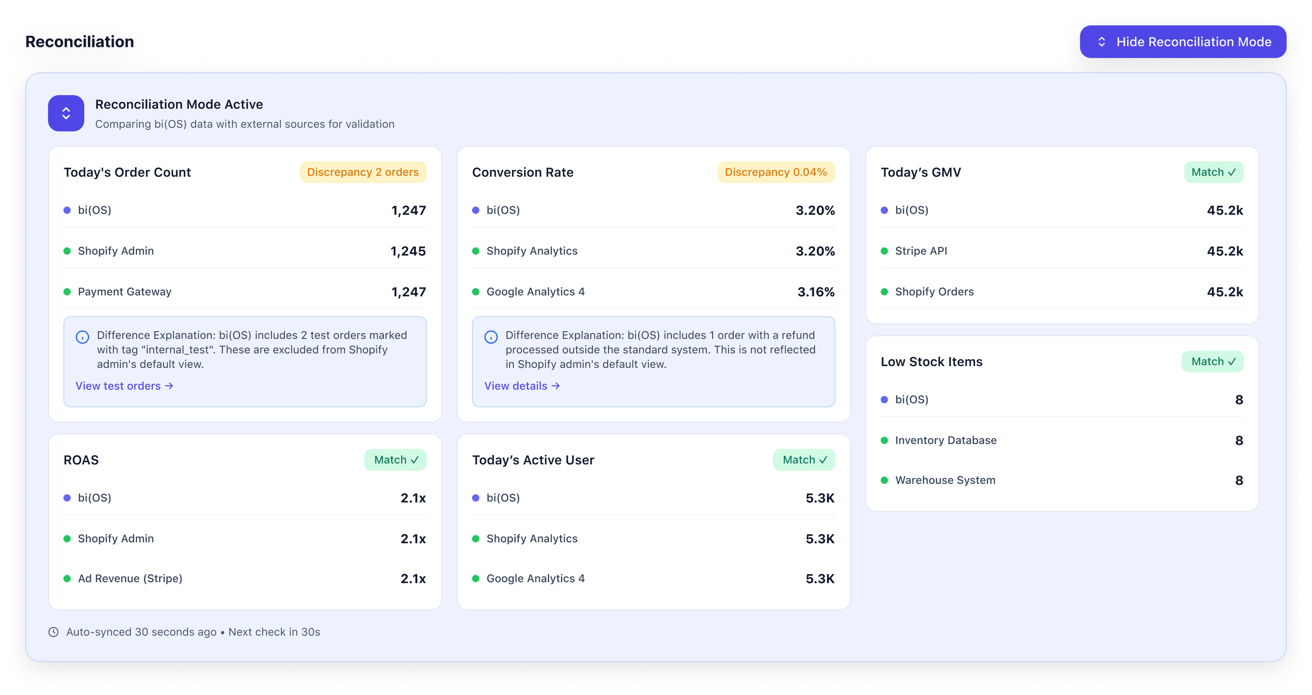Click the Discrepancy 2 orders badge
The height and width of the screenshot is (695, 1312).
tap(362, 172)
